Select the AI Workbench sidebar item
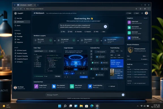Image resolution: width=163 pixels, height=109 pixels. 22,22
